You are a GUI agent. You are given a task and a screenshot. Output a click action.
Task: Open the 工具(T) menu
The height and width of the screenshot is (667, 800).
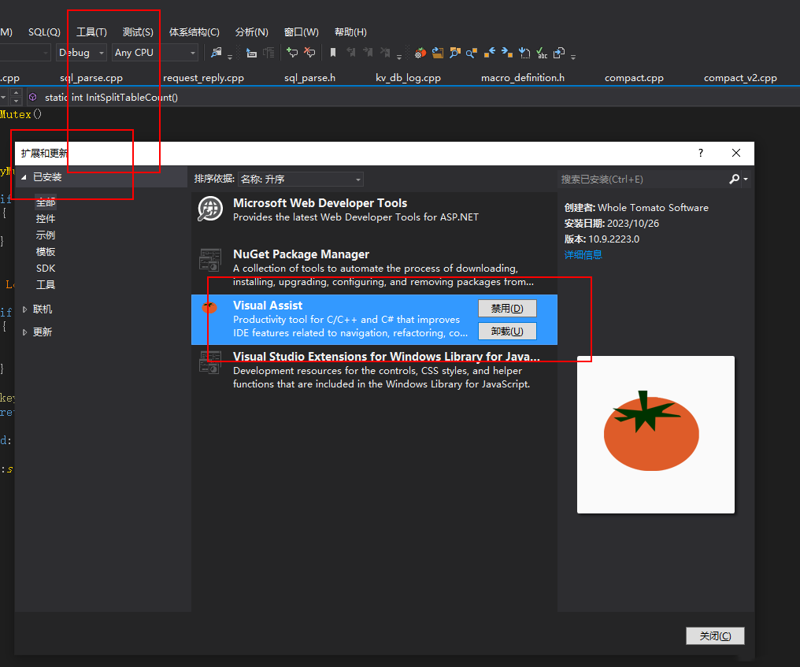[x=91, y=32]
